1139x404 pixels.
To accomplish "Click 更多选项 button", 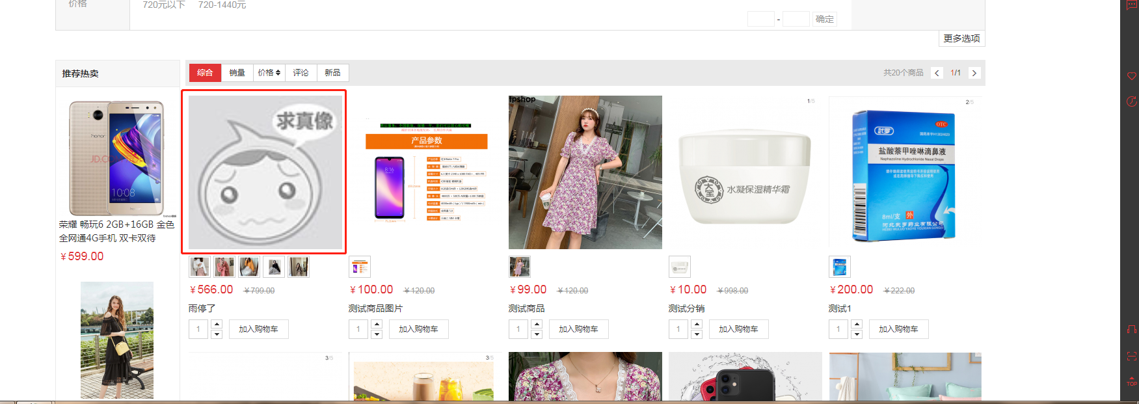I will pyautogui.click(x=962, y=38).
